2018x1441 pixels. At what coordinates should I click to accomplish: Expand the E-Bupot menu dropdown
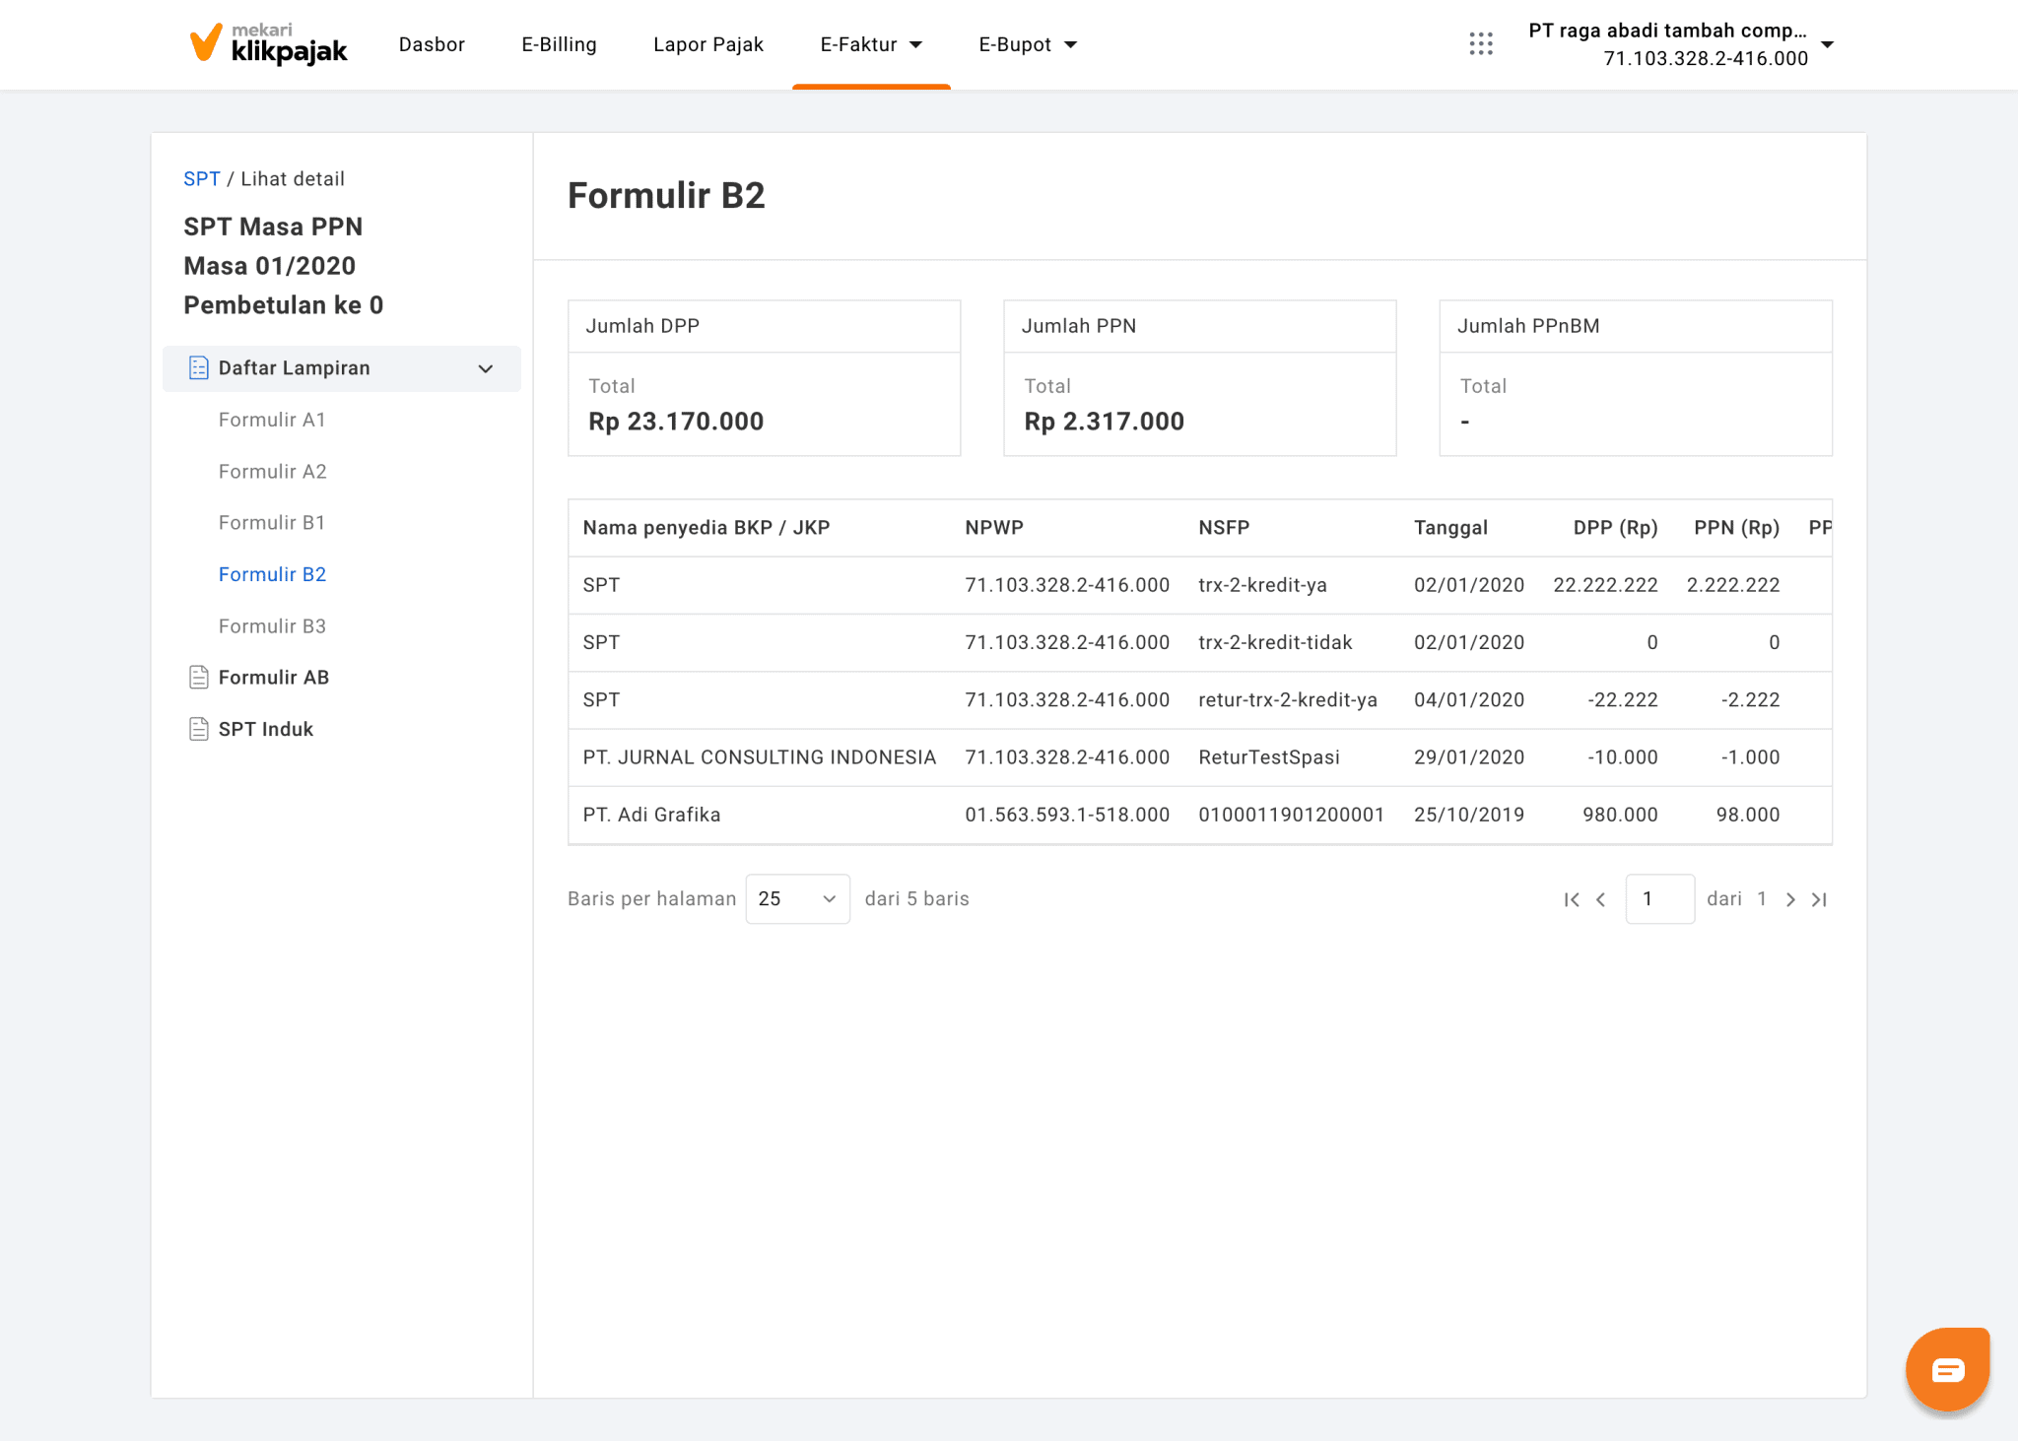tap(1028, 44)
